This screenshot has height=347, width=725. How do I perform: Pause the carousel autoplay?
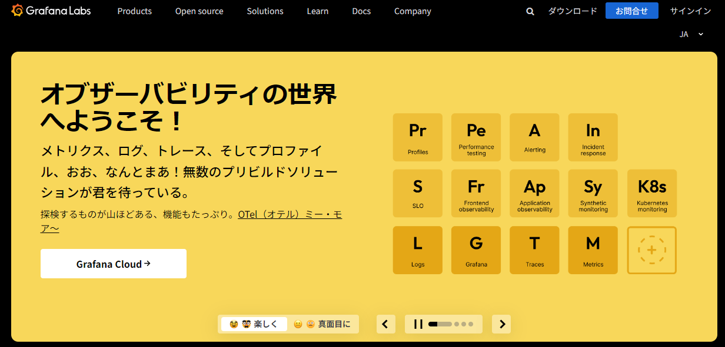[418, 324]
